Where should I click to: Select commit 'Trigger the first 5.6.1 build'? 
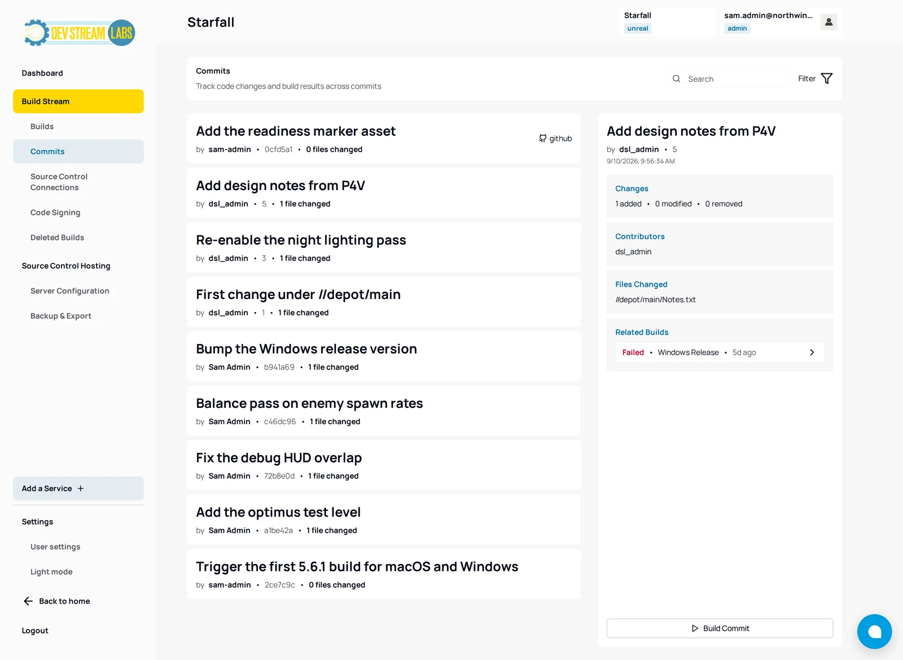tap(384, 574)
